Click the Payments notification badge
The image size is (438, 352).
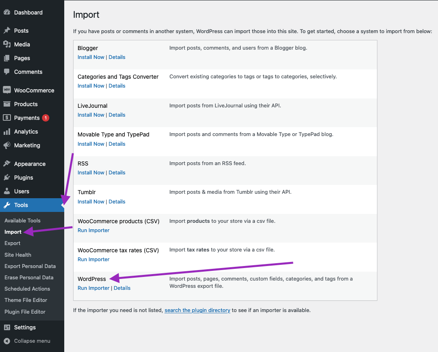[45, 117]
